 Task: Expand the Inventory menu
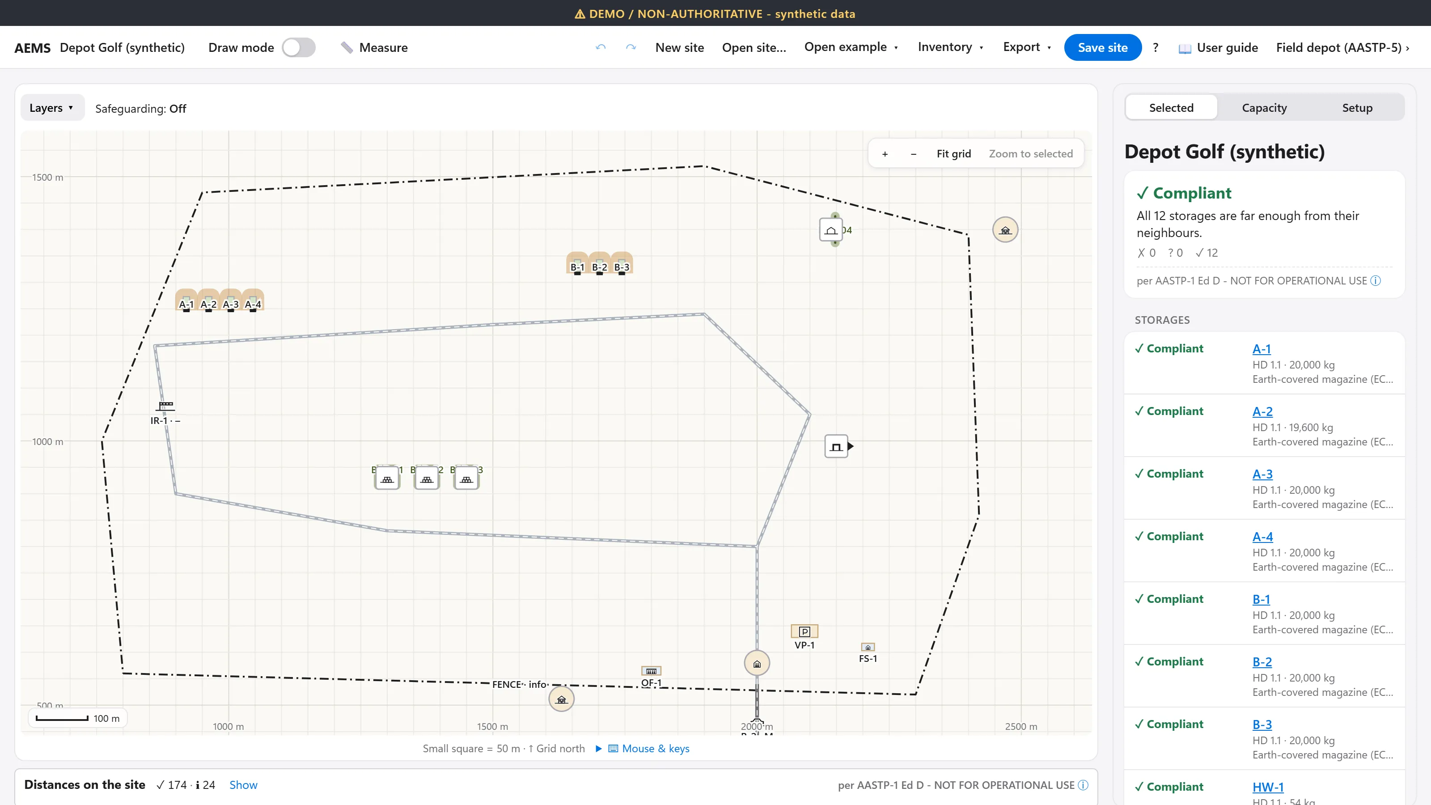pyautogui.click(x=950, y=47)
